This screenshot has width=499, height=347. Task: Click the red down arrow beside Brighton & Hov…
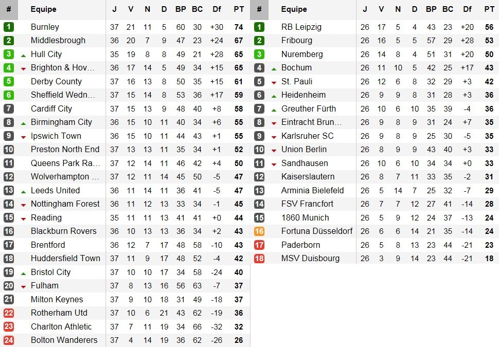(23, 68)
